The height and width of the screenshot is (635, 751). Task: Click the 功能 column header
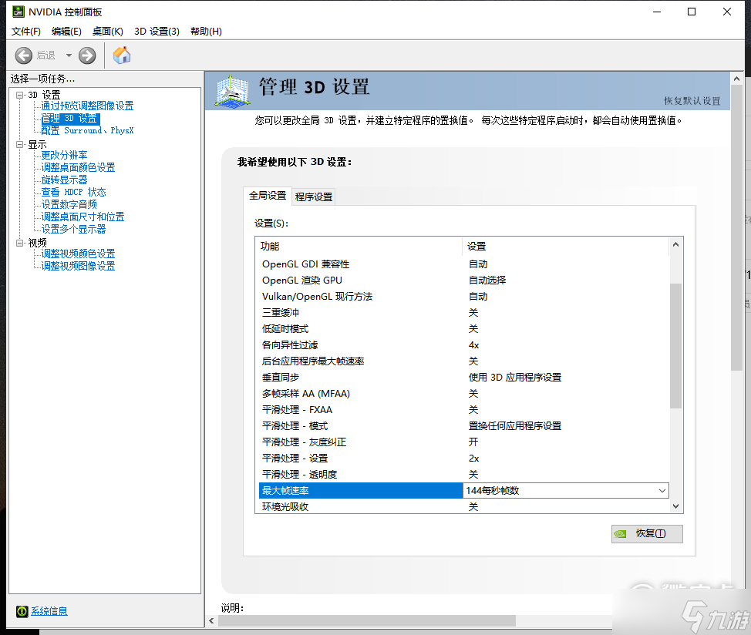coord(359,246)
